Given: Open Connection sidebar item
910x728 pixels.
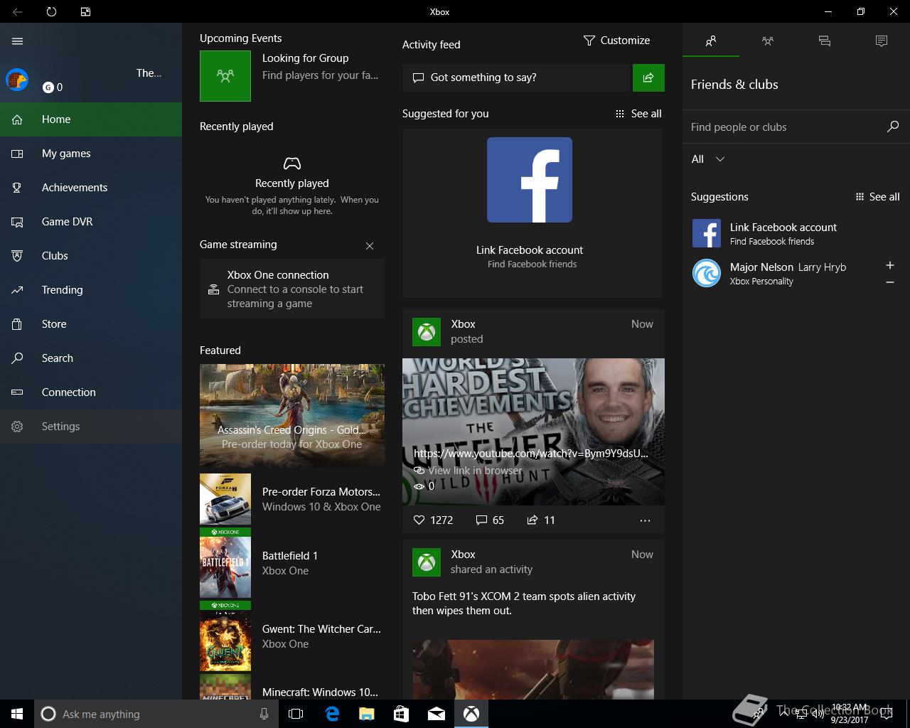Looking at the screenshot, I should pyautogui.click(x=91, y=392).
